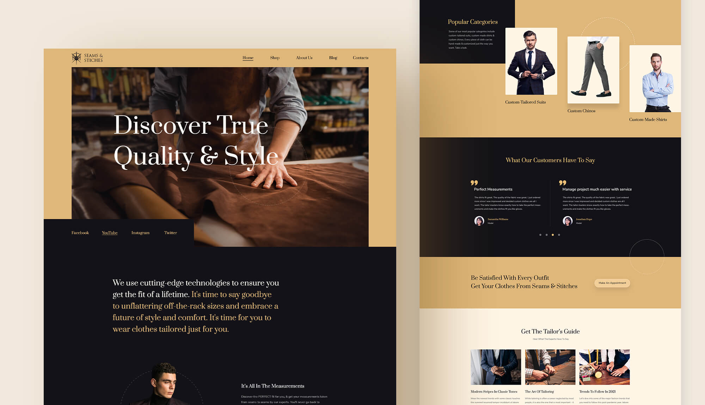Navigate to the Home tab

coord(248,58)
